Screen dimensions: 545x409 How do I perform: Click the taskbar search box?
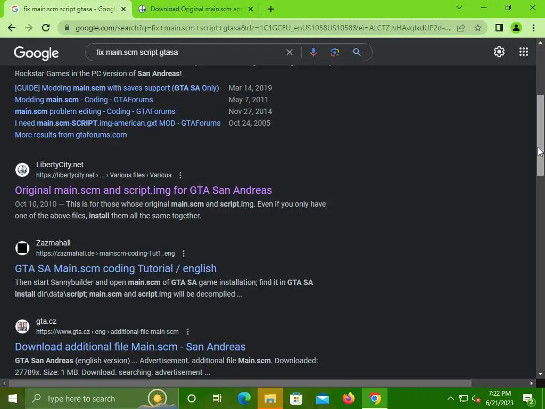tap(102, 398)
